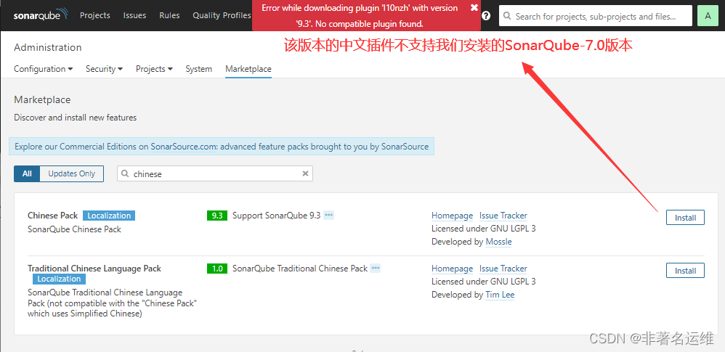725x352 pixels.
Task: Click the magnifier icon in plugin search
Action: 125,173
